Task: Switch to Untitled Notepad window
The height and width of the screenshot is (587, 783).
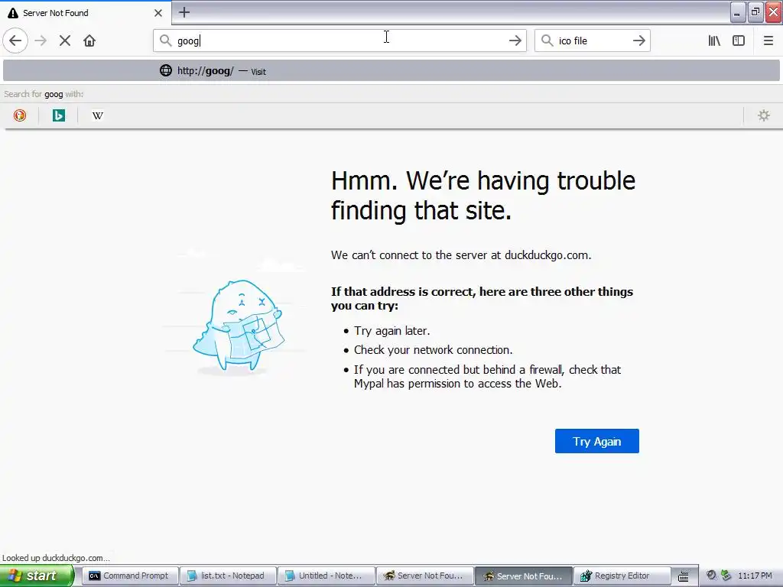Action: tap(326, 576)
